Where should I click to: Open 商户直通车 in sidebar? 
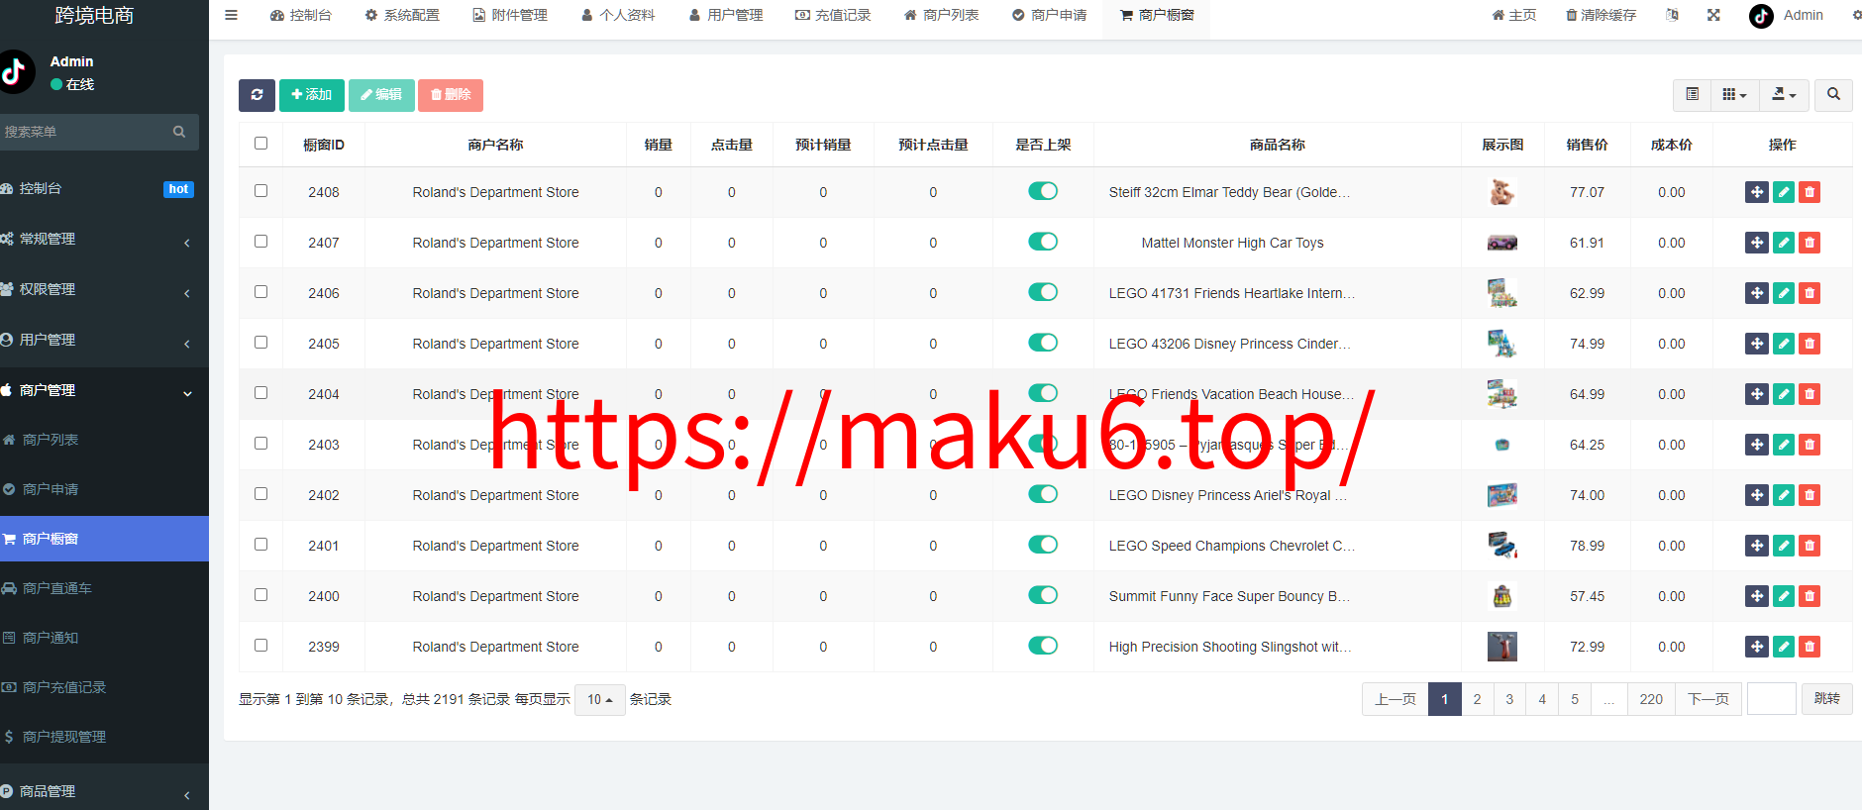coord(104,588)
